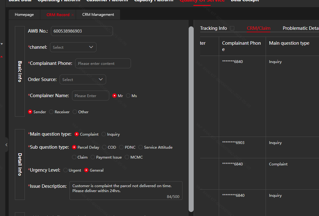
Task: Switch to the Problematic Details tab
Action: tap(300, 28)
